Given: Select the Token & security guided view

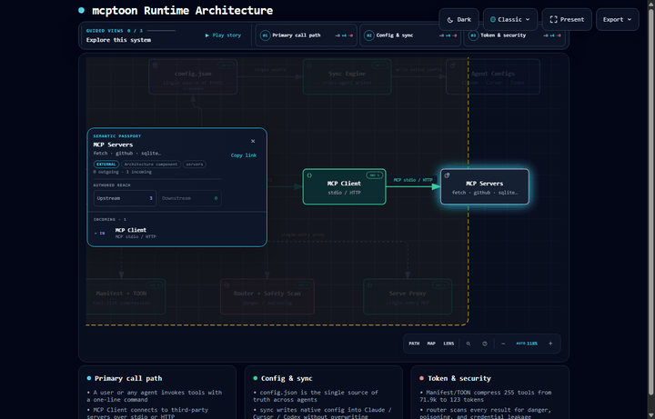Looking at the screenshot, I should (515, 35).
